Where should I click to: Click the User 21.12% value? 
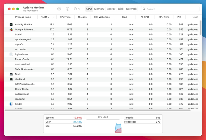point(78,122)
